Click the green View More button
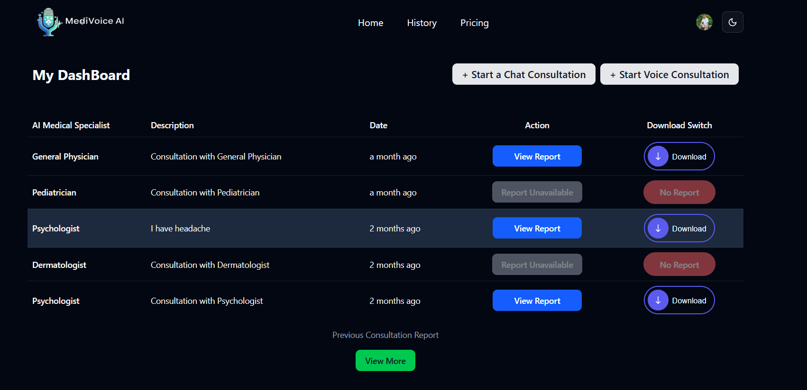 click(x=385, y=361)
